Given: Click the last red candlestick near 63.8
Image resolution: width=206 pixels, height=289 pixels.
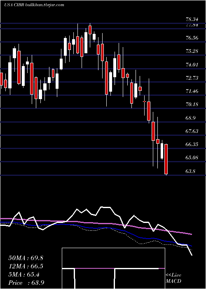Looking at the screenshot, I should [166, 159].
